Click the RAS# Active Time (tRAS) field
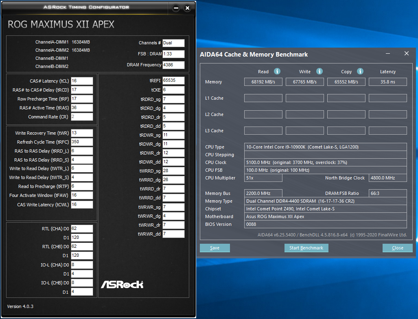Viewport: 418px width, 319px height. click(x=82, y=108)
